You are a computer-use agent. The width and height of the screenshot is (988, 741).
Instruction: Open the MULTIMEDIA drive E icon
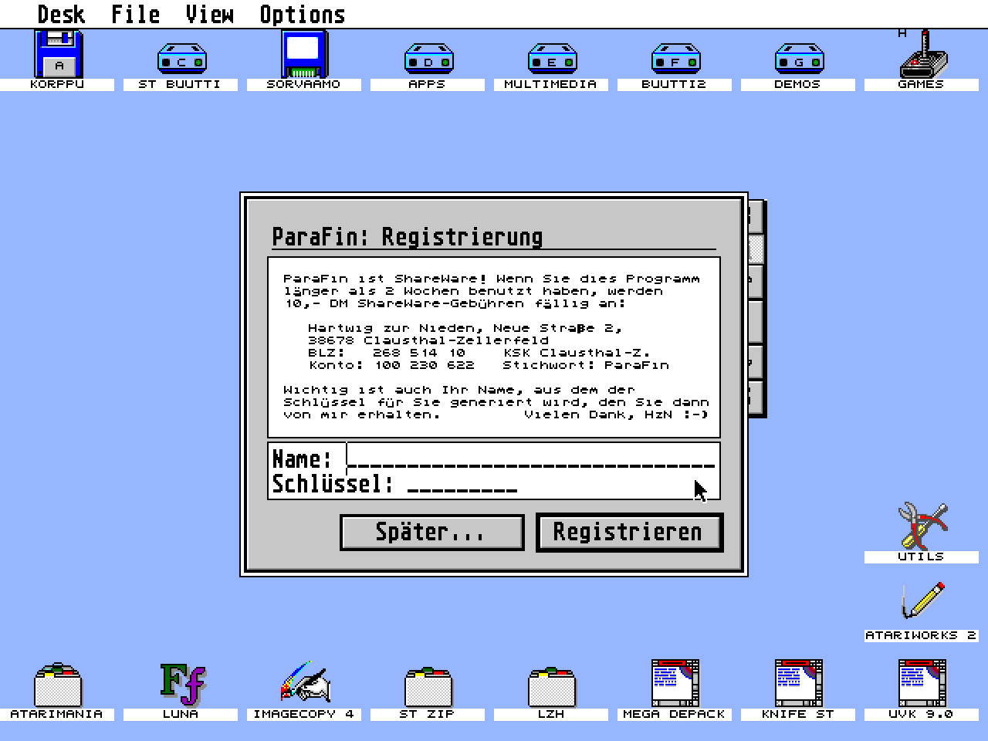point(552,59)
